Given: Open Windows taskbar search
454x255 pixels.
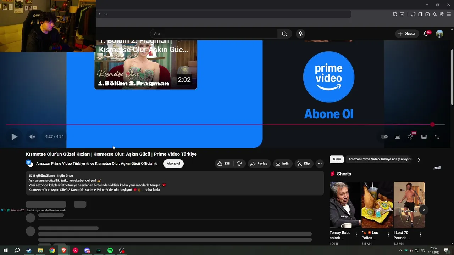Looking at the screenshot, I should coord(17,250).
